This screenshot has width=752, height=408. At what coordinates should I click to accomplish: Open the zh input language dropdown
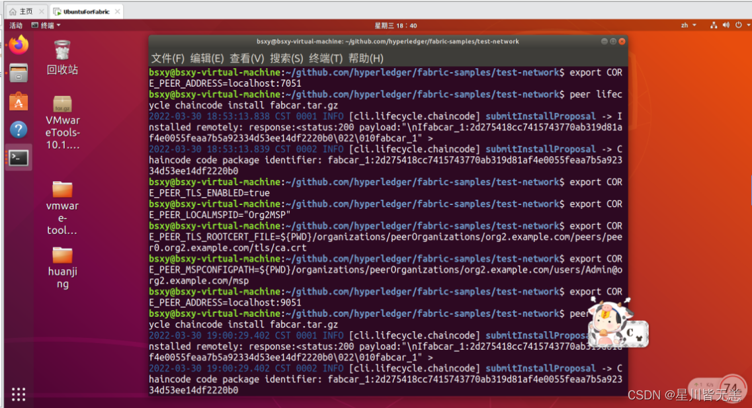[689, 25]
